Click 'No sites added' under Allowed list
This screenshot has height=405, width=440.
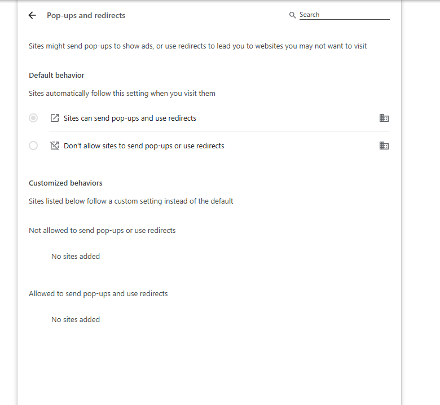76,319
